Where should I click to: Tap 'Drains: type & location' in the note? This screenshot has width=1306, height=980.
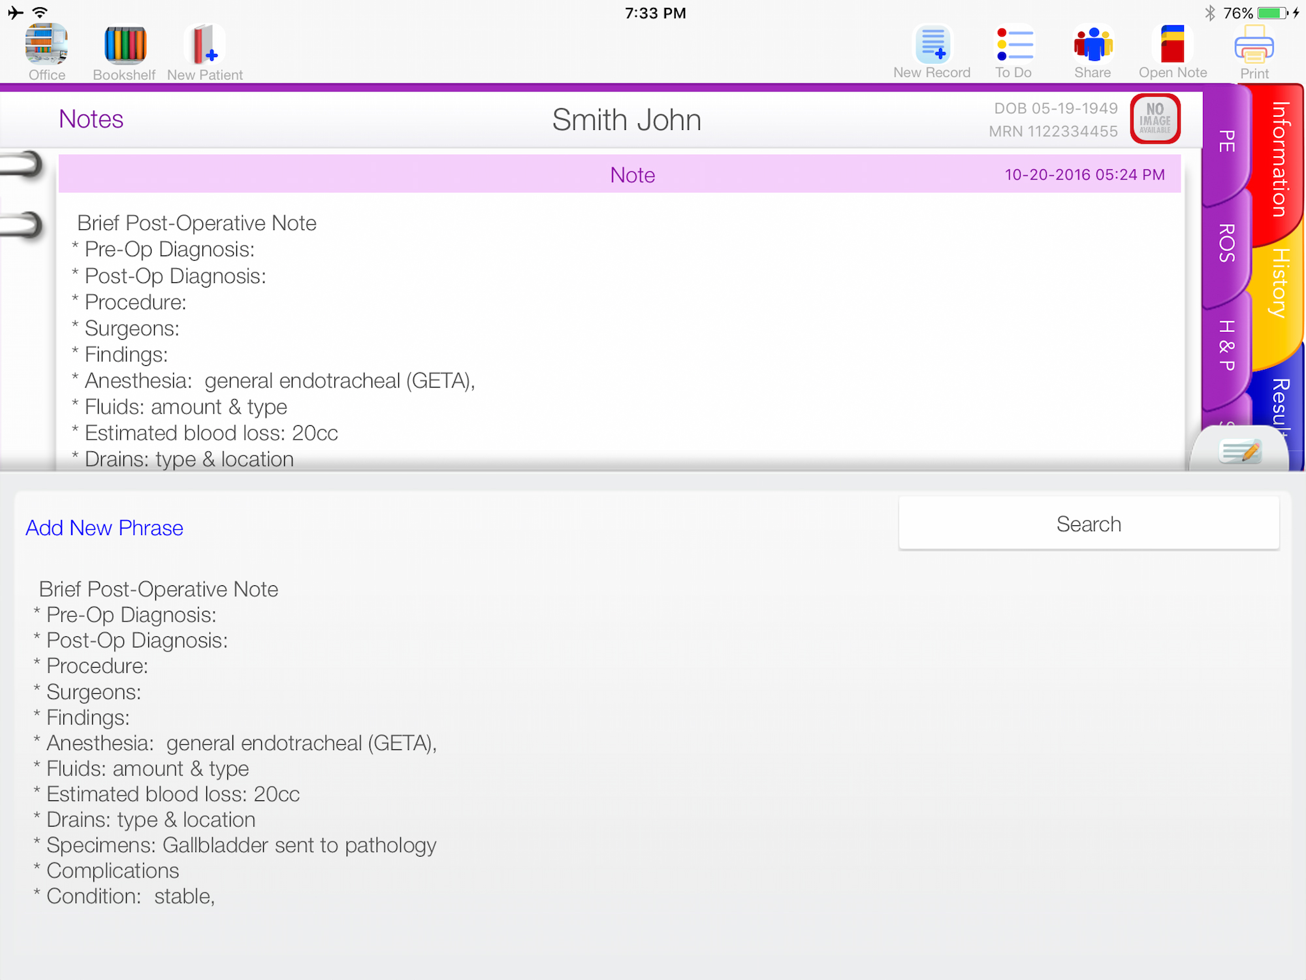[189, 459]
